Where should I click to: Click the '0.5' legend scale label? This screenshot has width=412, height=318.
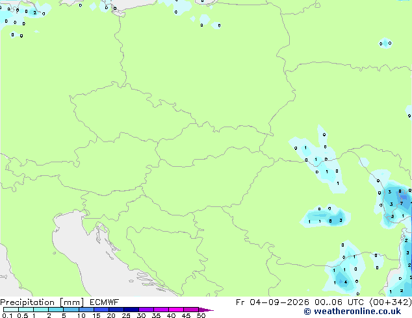22,315
